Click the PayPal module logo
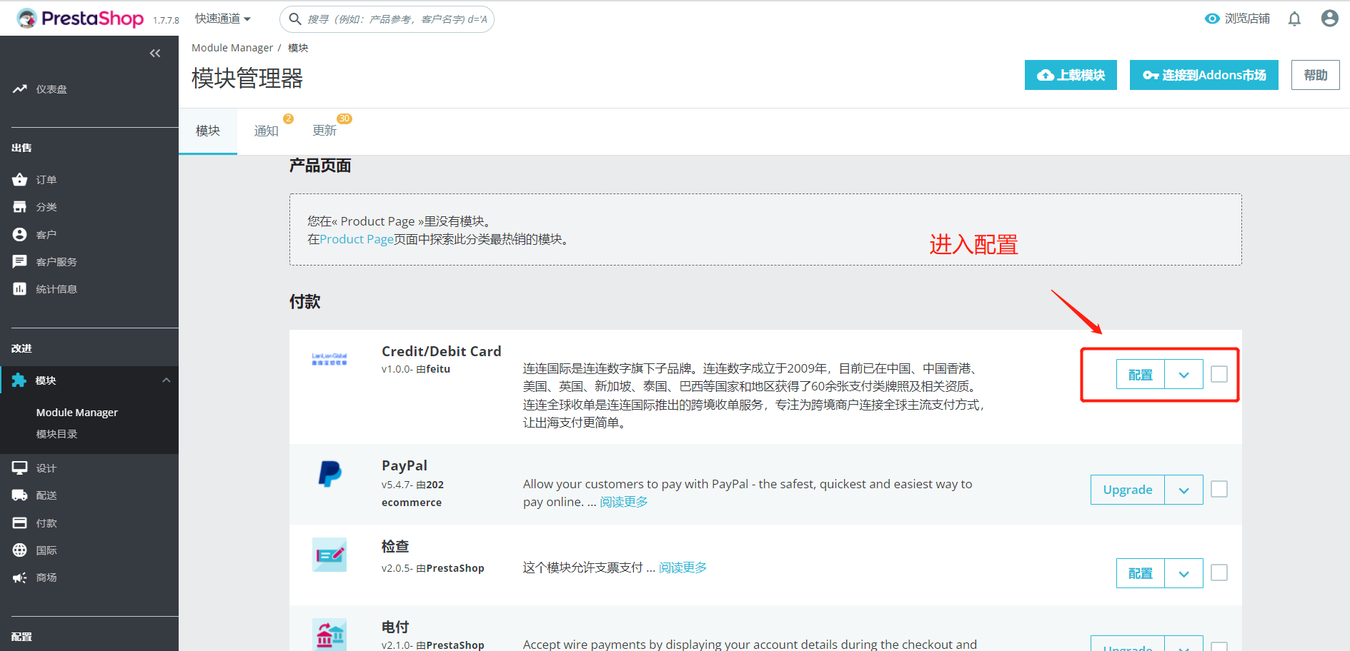Viewport: 1350px width, 651px height. coord(329,473)
